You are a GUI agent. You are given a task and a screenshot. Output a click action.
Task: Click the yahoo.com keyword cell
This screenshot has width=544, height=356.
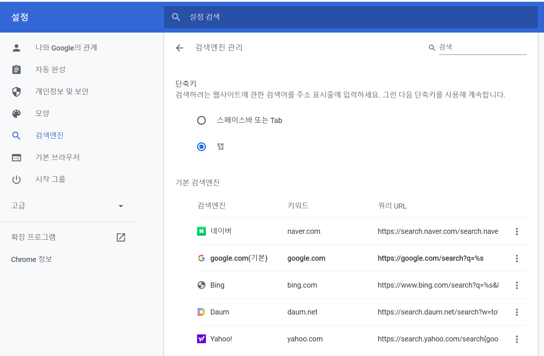305,339
